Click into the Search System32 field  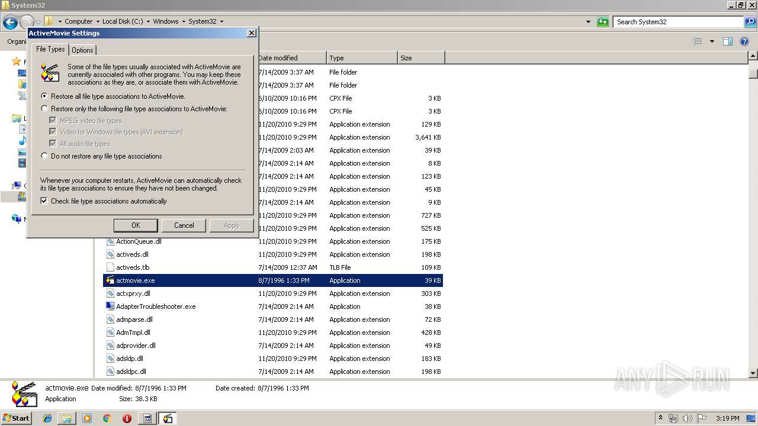tap(679, 22)
